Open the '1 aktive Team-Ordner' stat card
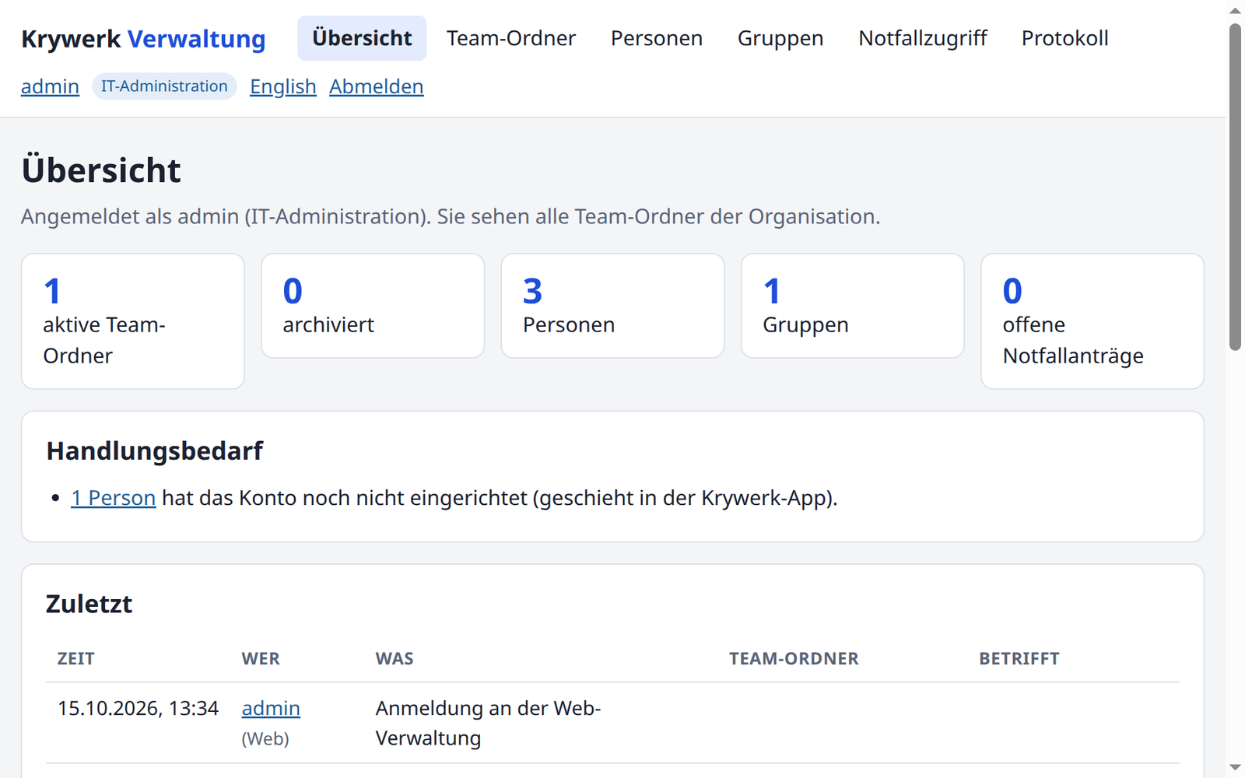 click(133, 321)
